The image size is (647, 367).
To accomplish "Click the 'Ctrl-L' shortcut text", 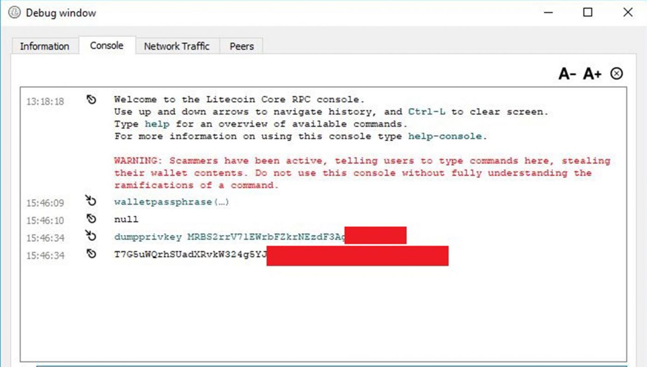I will 427,112.
